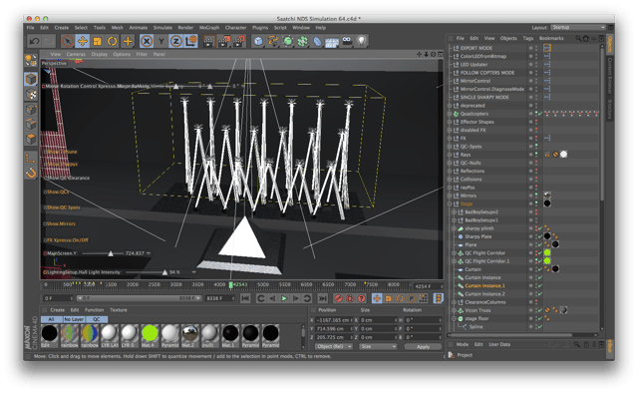Toggle the Quadcopters green enable checkmark
638x393 pixels.
[540, 114]
